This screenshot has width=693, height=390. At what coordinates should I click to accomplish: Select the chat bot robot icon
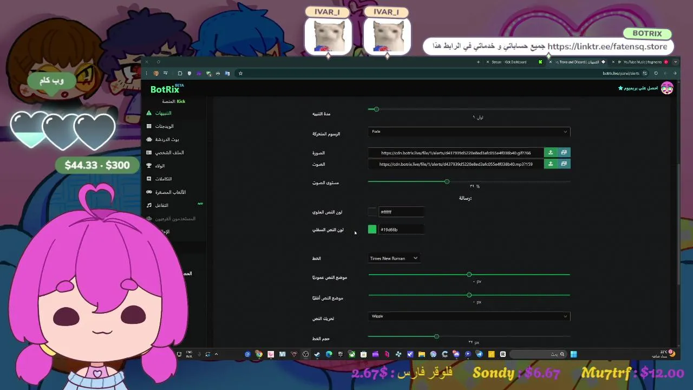pyautogui.click(x=149, y=139)
